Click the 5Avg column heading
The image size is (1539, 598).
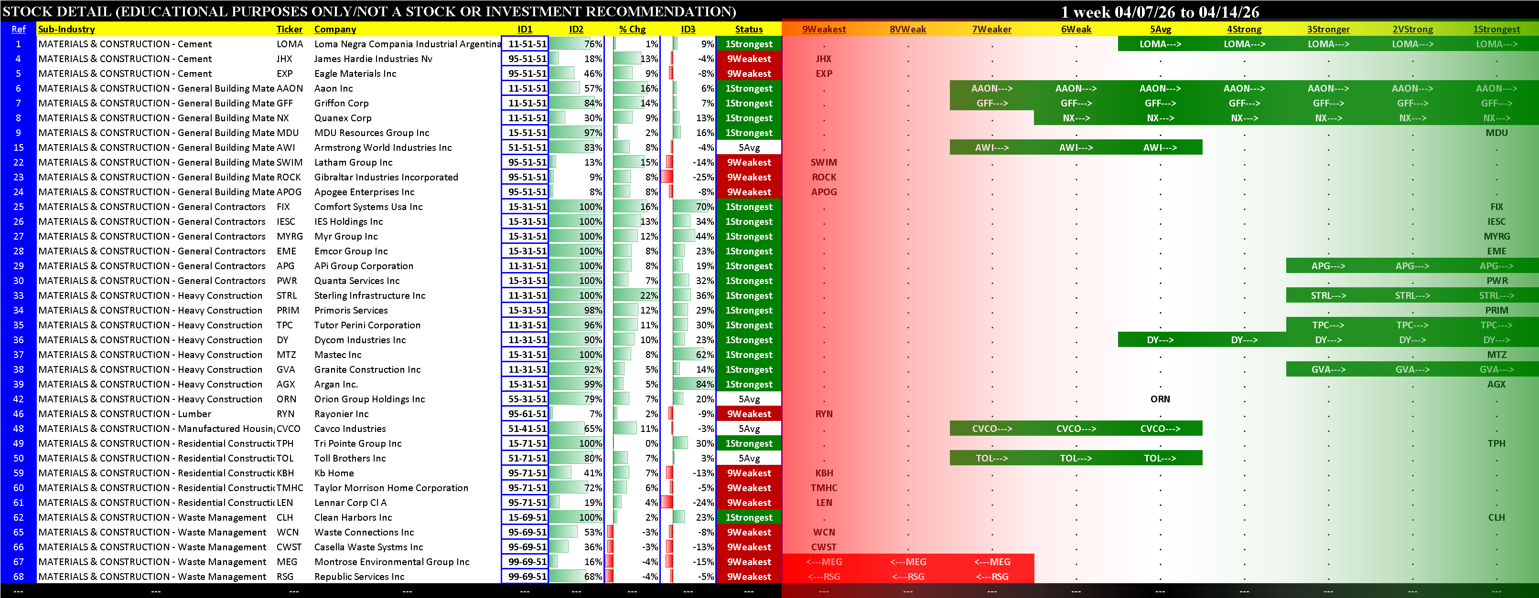tap(1160, 29)
